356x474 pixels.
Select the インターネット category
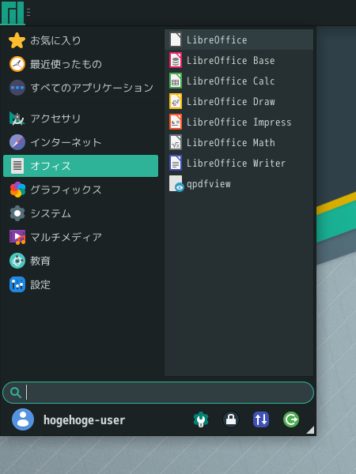[x=81, y=142]
